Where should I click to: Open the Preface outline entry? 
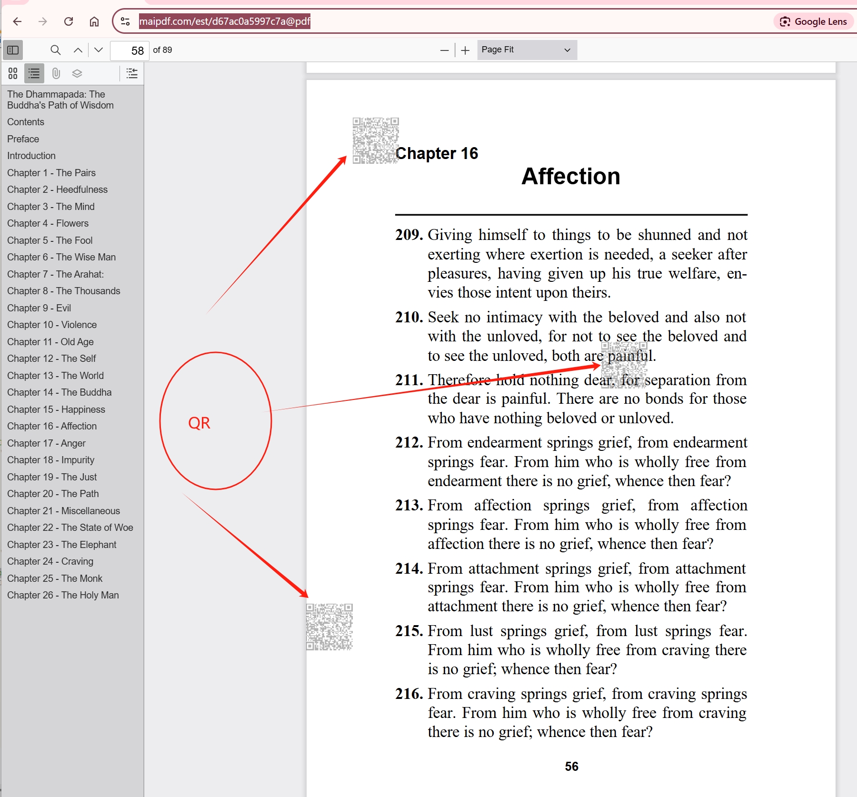[x=23, y=139]
